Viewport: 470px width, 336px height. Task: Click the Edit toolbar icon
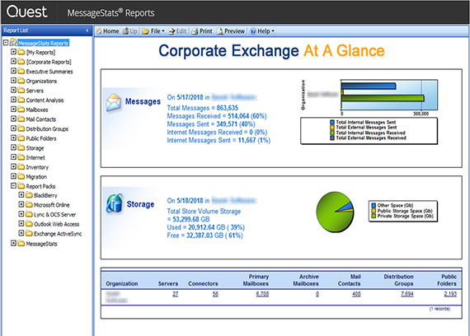[172, 31]
